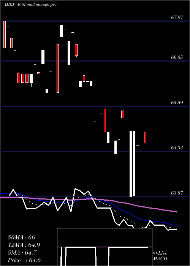The width and height of the screenshot is (190, 266).
Task: Click the 64.33 price level label
Action: 177,148
